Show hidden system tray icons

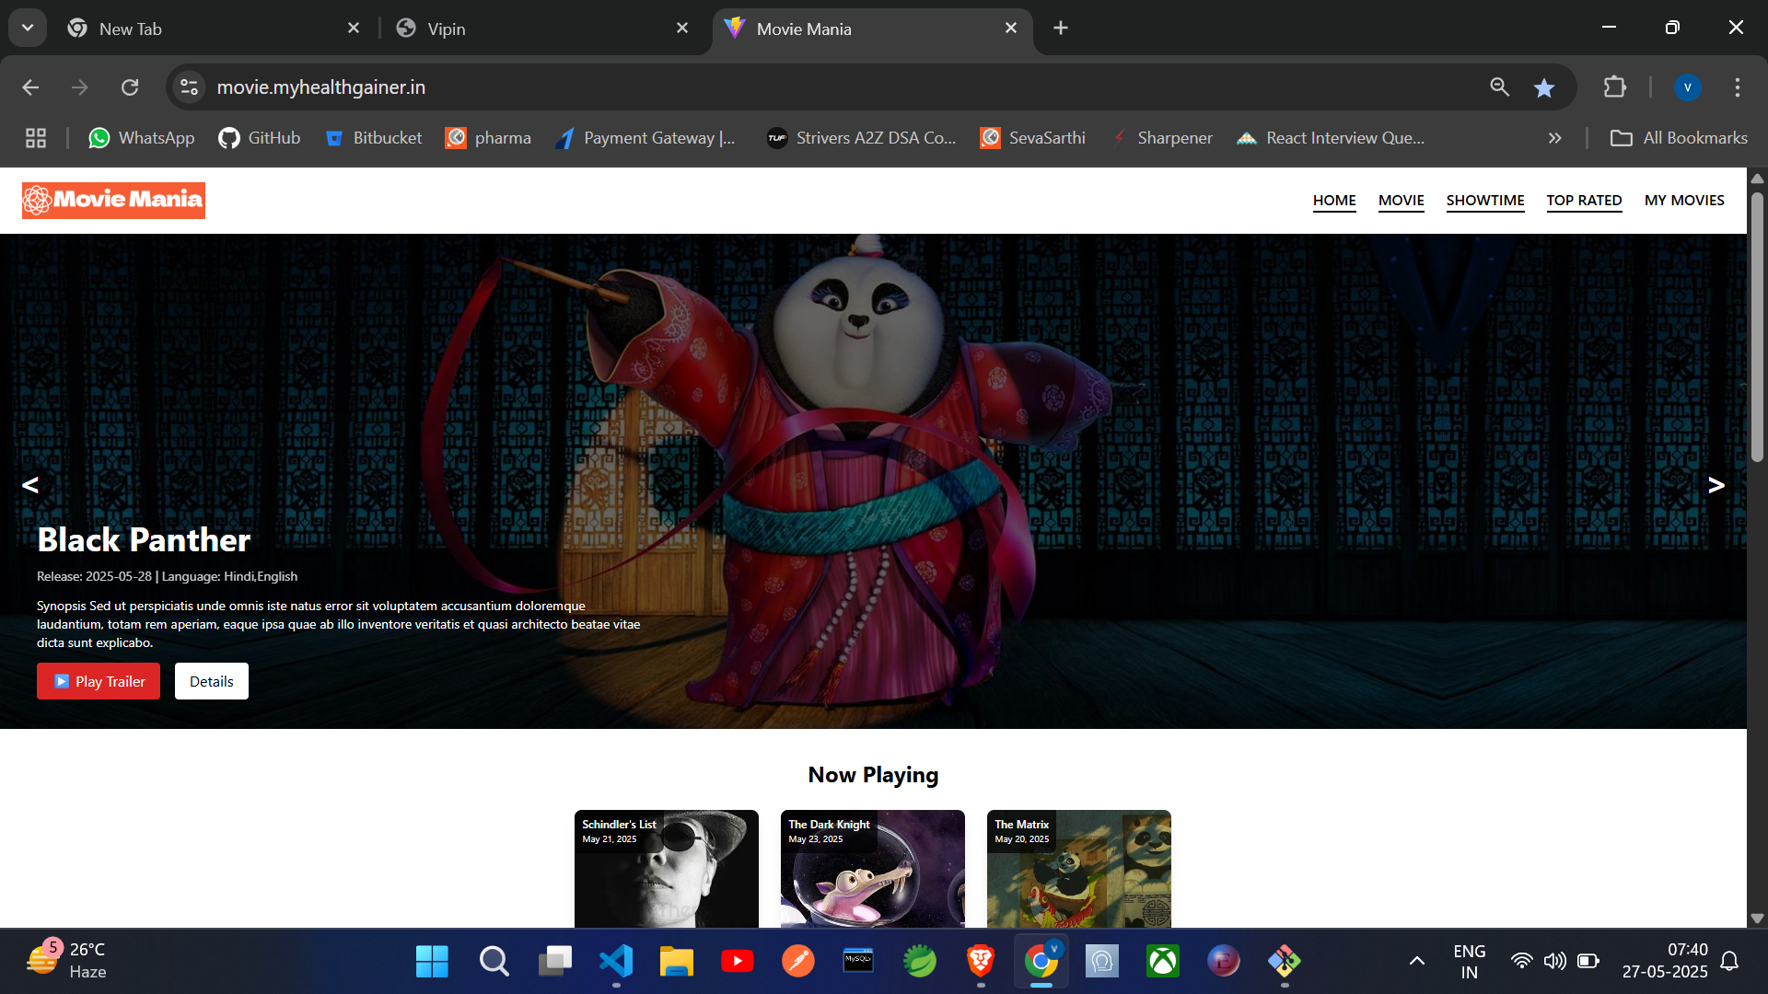pyautogui.click(x=1417, y=961)
